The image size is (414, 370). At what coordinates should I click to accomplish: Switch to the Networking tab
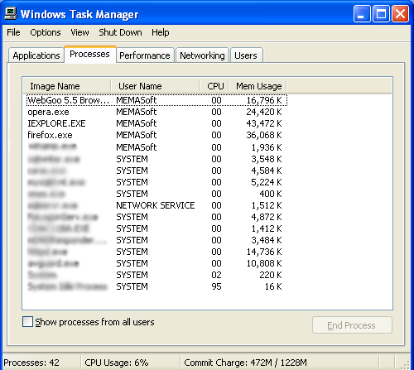click(x=202, y=55)
